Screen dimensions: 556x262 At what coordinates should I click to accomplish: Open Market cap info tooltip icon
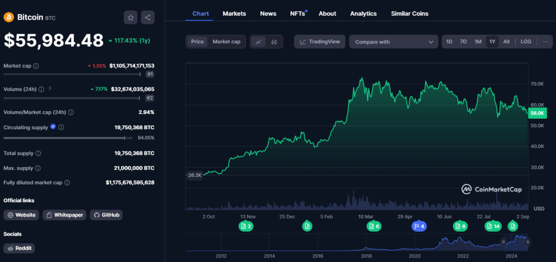point(36,66)
